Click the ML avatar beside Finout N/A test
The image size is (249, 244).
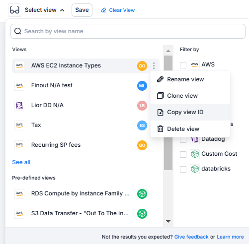point(142,86)
